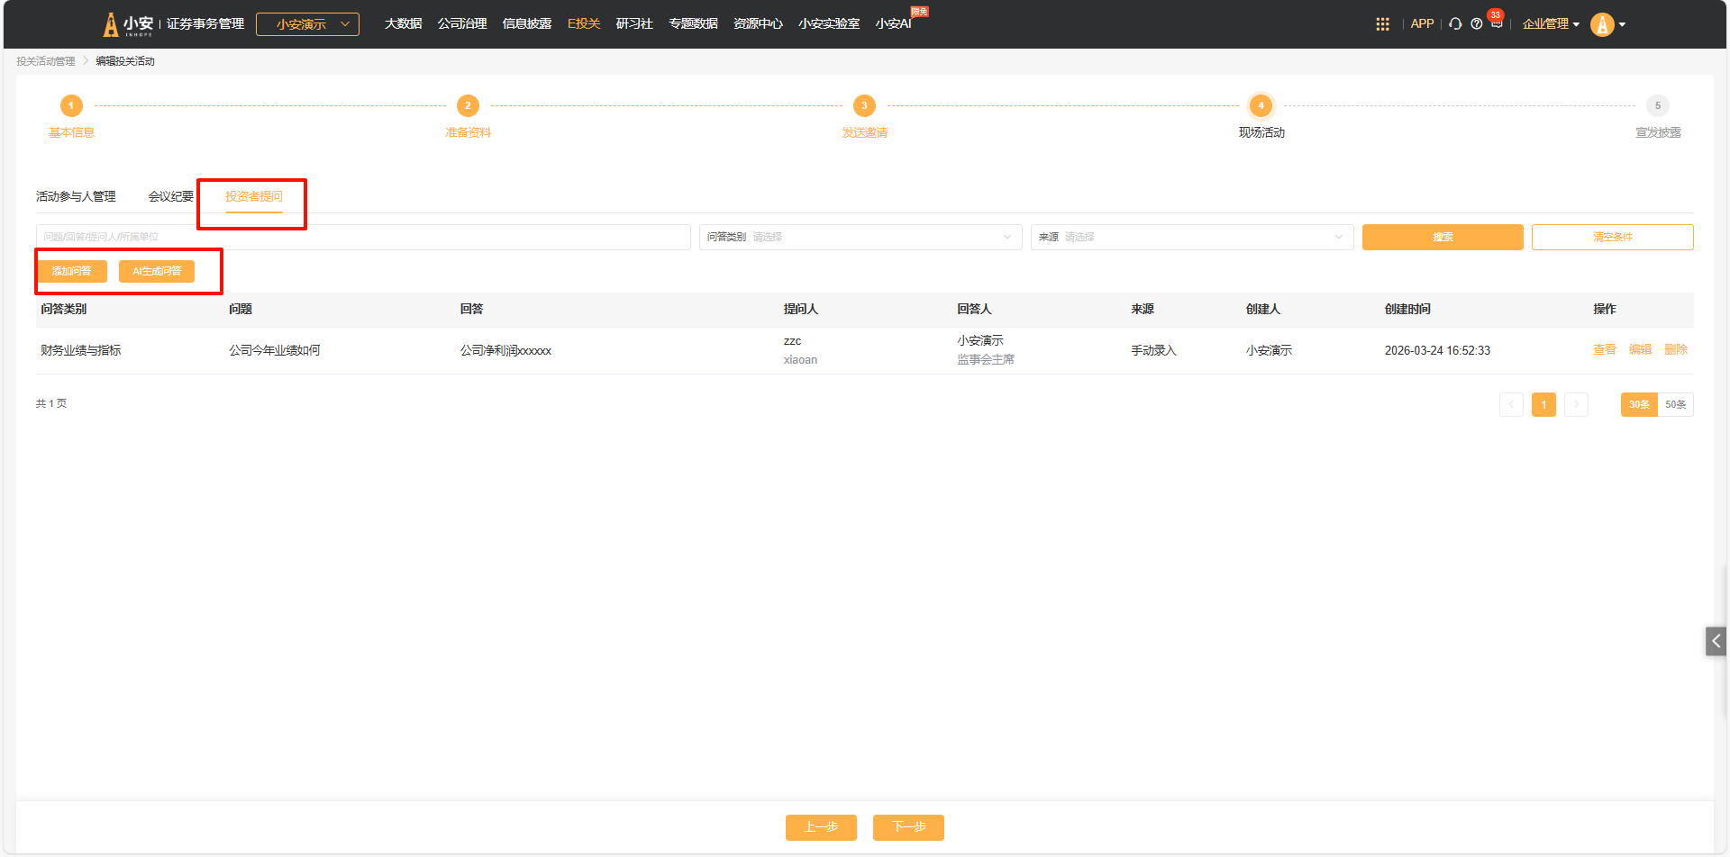
Task: Click the 下一步 next step button
Action: pos(908,827)
